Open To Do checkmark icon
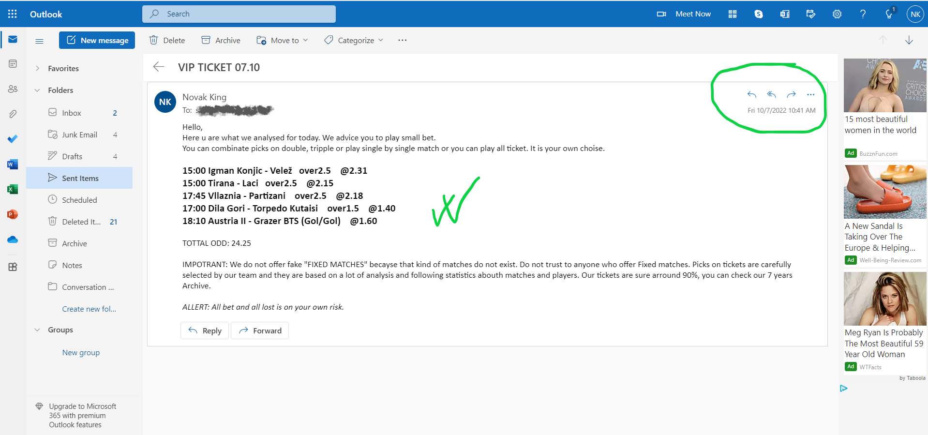 (x=13, y=139)
